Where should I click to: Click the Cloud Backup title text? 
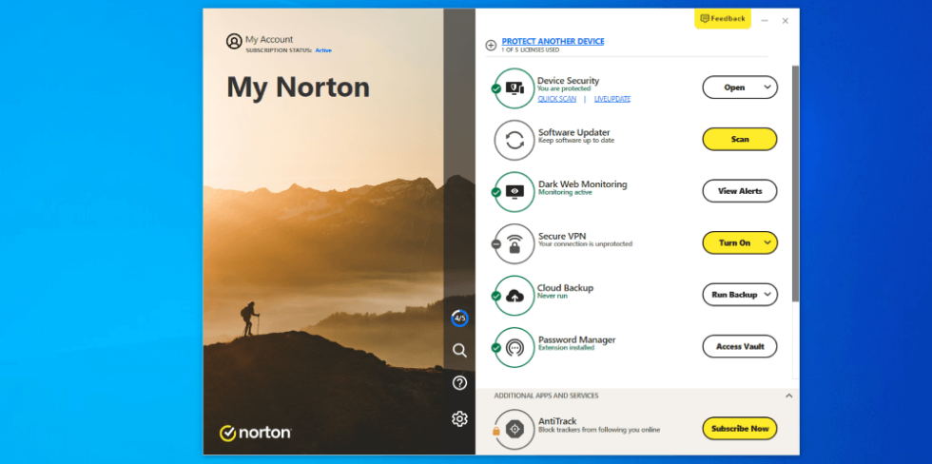click(x=565, y=287)
